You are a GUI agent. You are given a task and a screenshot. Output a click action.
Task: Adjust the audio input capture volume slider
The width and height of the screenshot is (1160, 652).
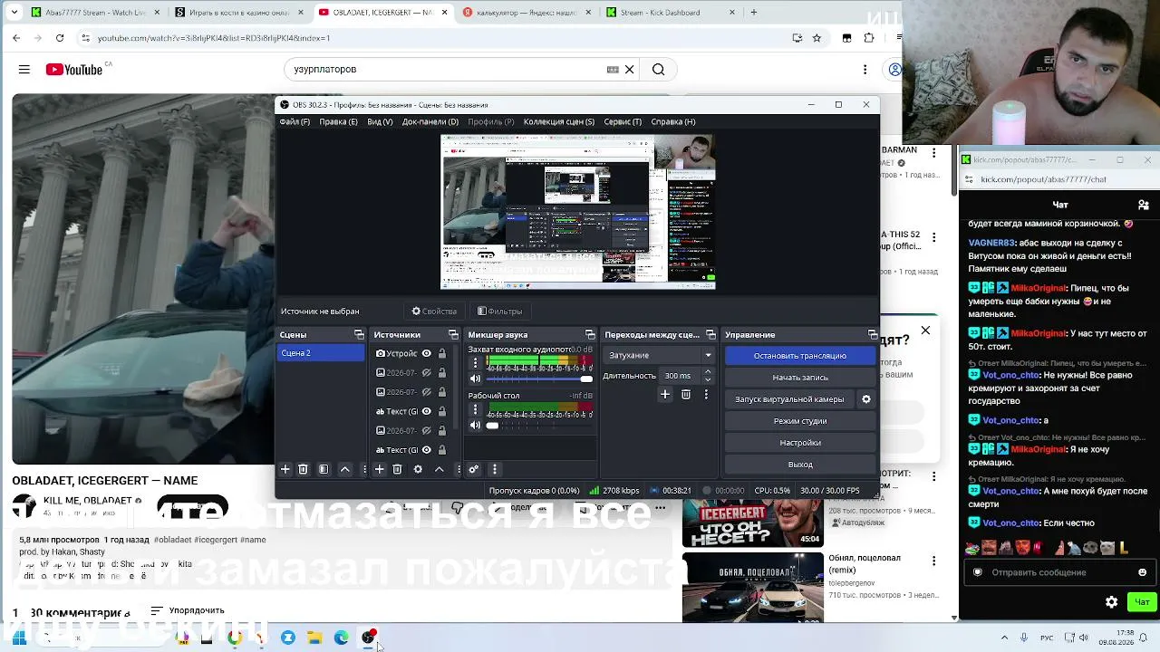point(539,379)
